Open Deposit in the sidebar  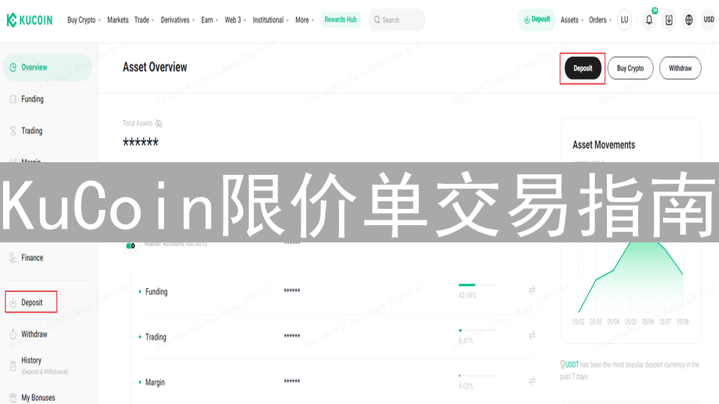click(x=31, y=302)
